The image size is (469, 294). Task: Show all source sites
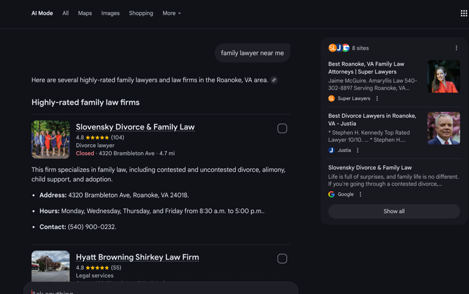click(x=394, y=211)
